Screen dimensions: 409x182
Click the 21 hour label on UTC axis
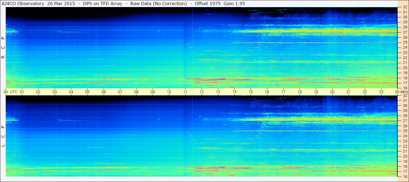click(349, 92)
